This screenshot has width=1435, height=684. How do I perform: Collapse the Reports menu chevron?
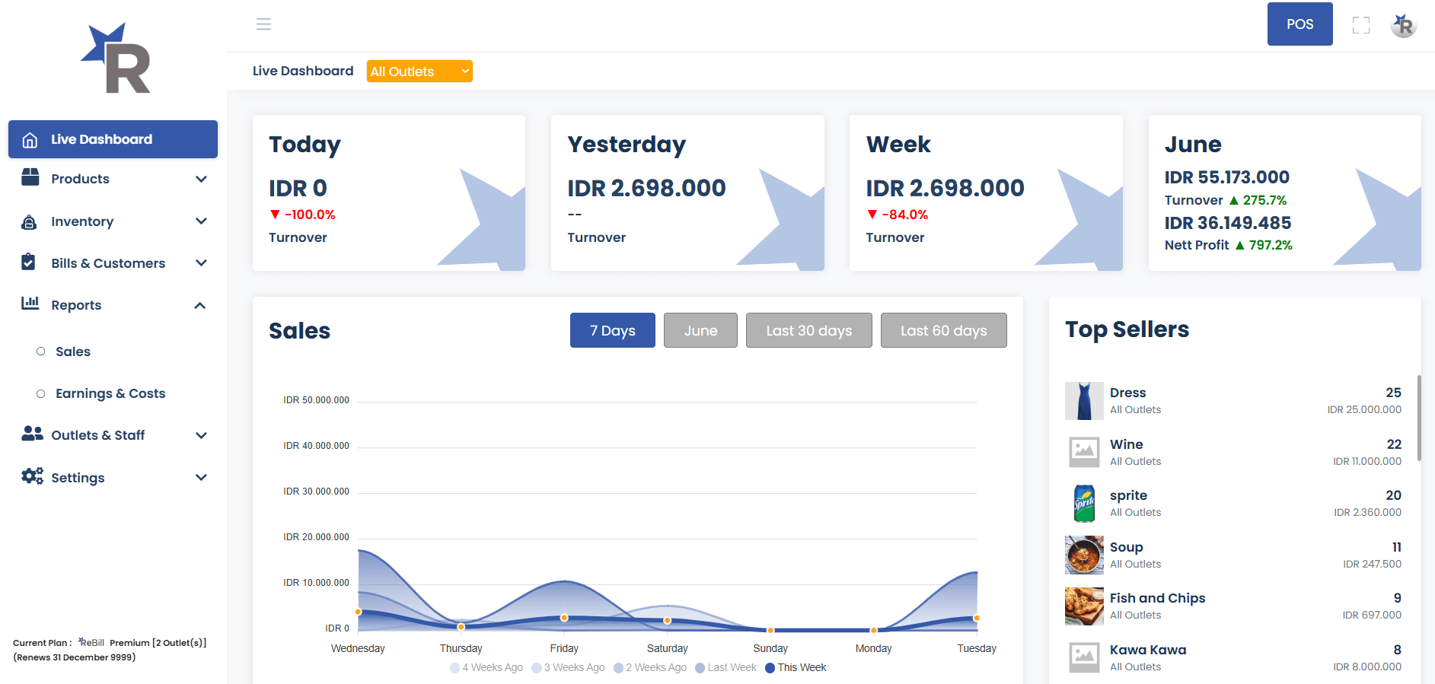200,306
